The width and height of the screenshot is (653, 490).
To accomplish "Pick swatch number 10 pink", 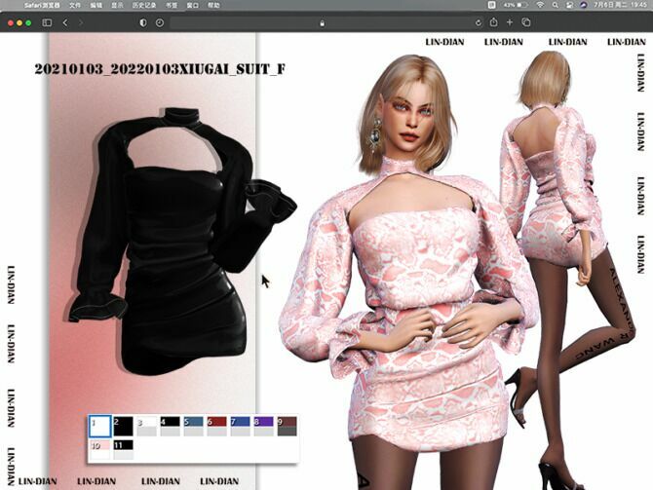I will pos(100,450).
